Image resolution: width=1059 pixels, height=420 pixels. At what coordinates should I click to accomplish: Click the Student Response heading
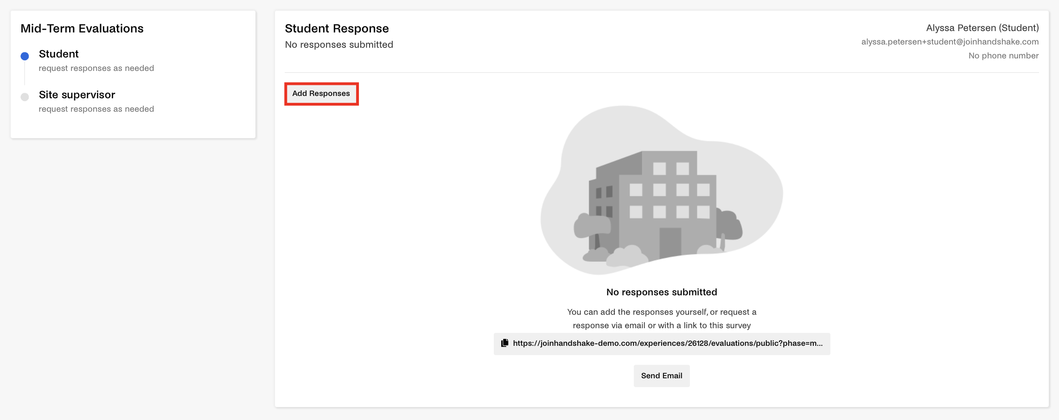click(337, 28)
